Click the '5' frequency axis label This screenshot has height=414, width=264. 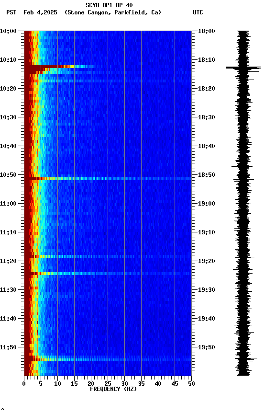pyautogui.click(x=41, y=384)
